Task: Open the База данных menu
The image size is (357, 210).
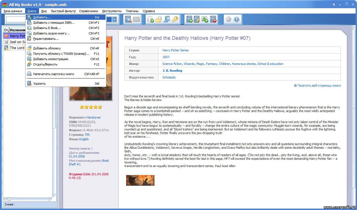Action: click(13, 11)
